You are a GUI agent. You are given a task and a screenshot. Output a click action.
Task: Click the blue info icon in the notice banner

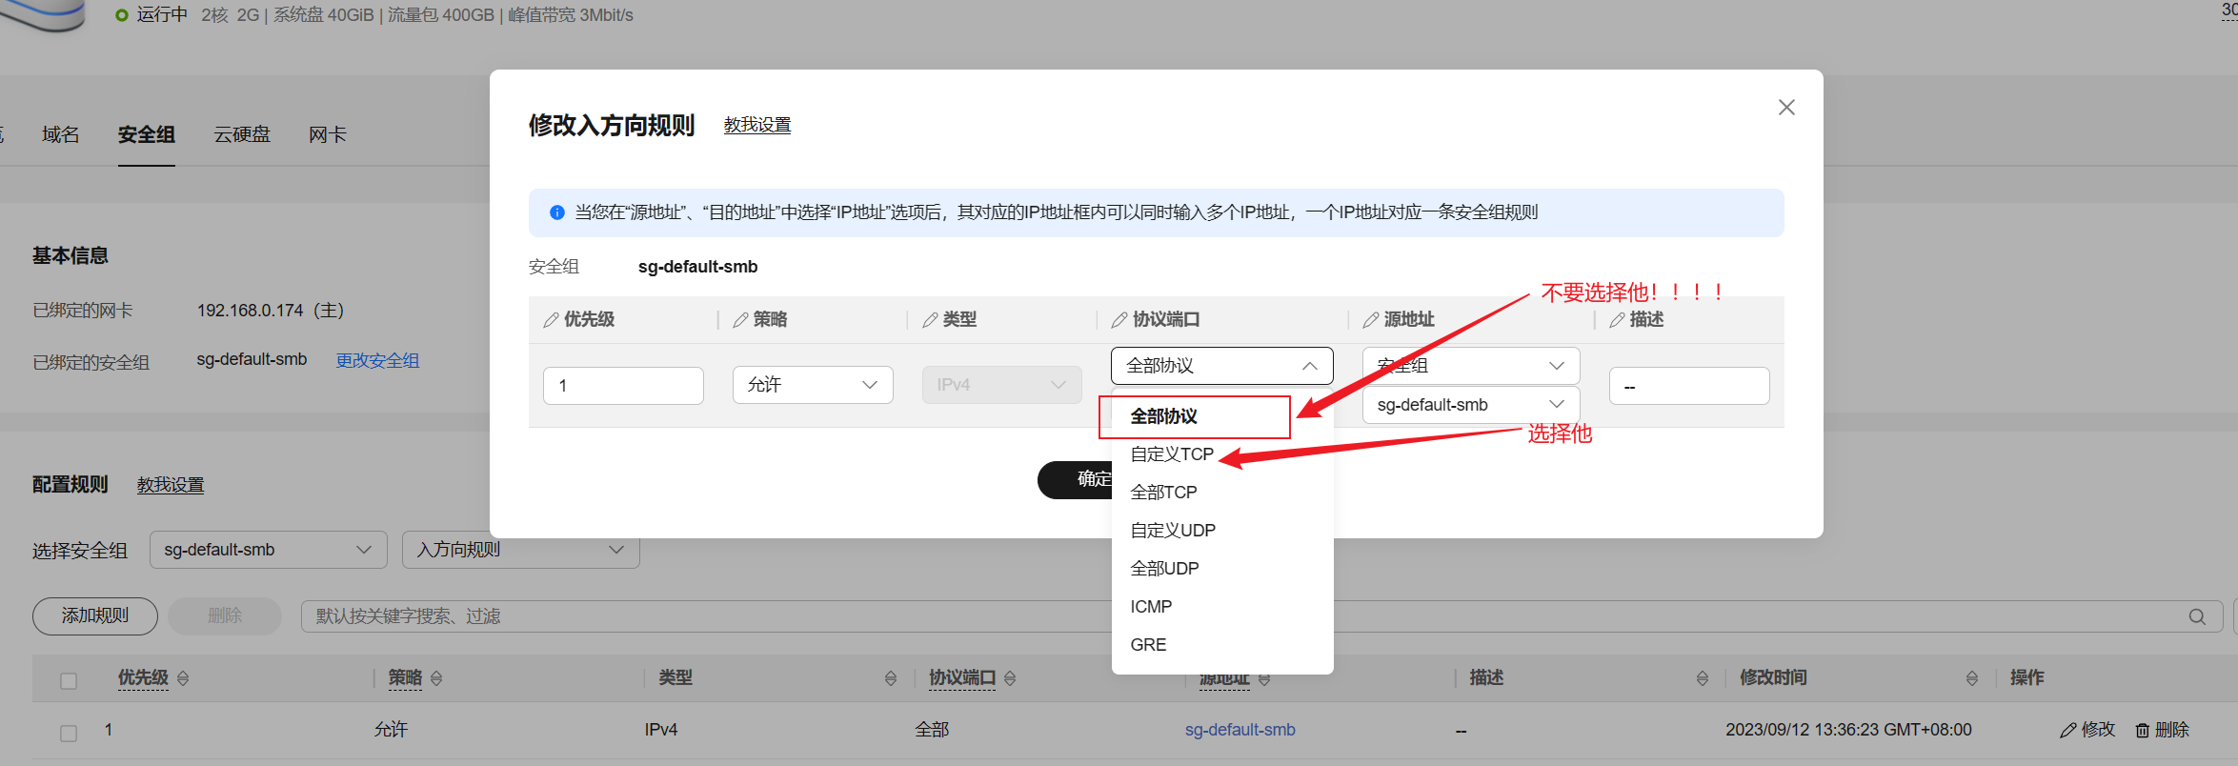pos(557,212)
